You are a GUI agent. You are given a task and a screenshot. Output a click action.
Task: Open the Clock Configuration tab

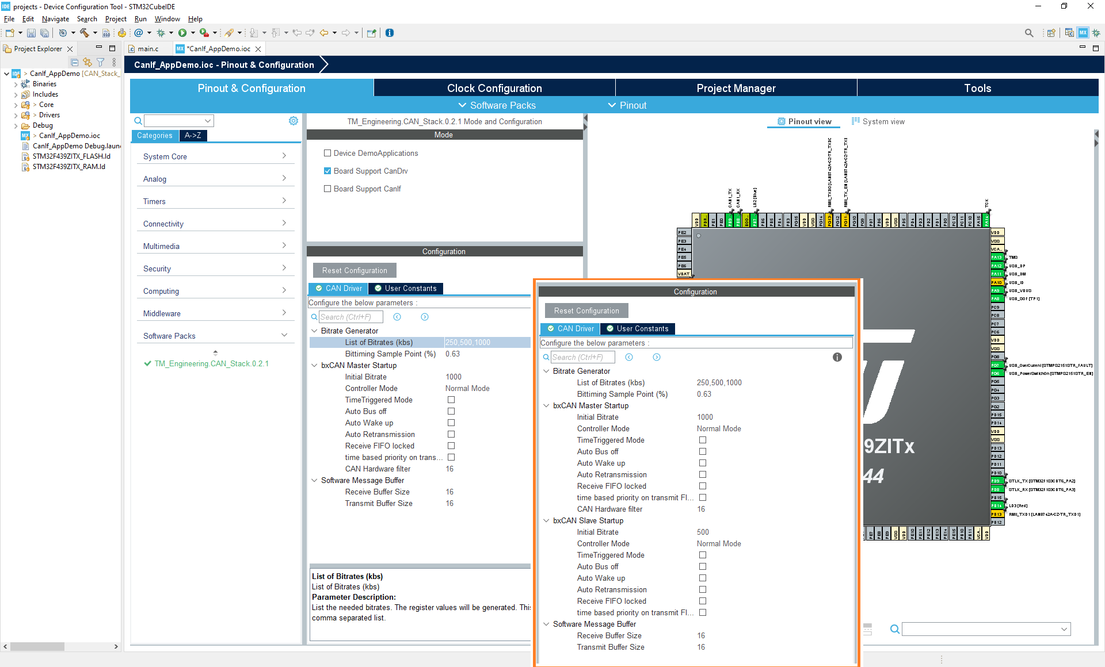point(494,88)
